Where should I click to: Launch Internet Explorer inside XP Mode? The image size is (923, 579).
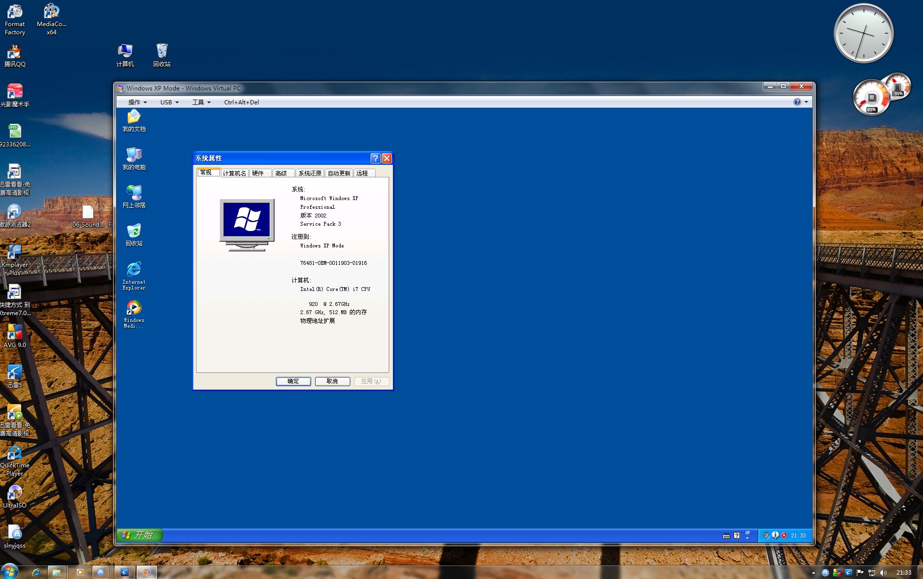134,276
